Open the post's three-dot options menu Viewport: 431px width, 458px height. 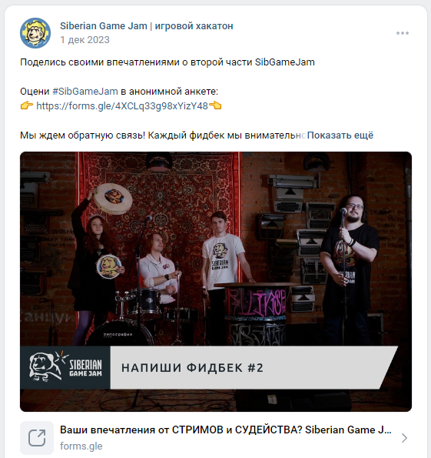coord(403,33)
